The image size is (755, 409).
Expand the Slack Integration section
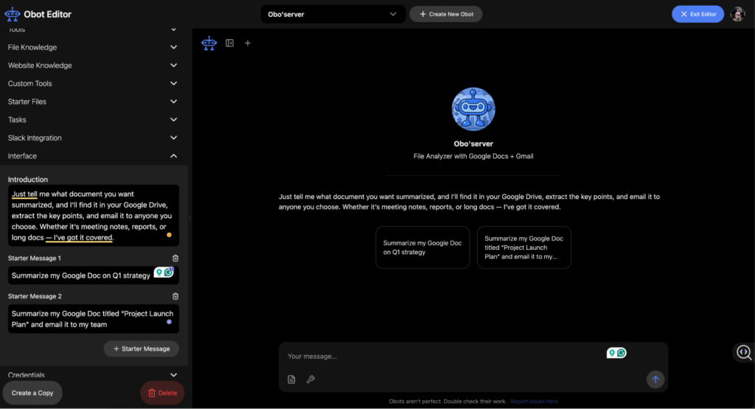93,138
